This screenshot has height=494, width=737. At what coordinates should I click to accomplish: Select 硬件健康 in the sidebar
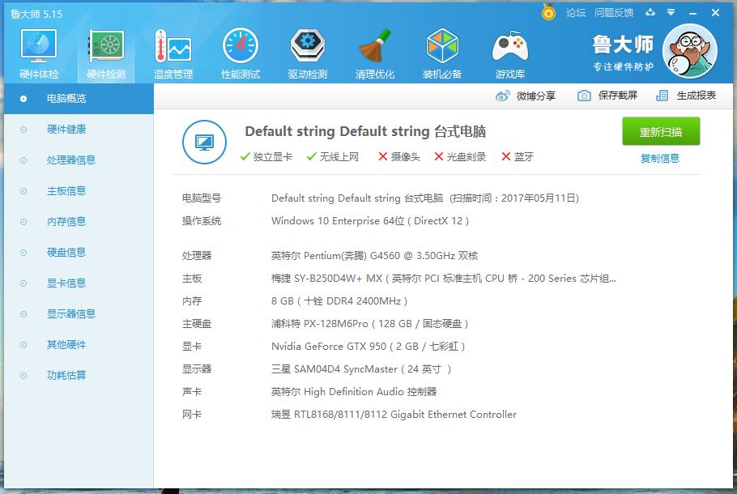[x=66, y=130]
